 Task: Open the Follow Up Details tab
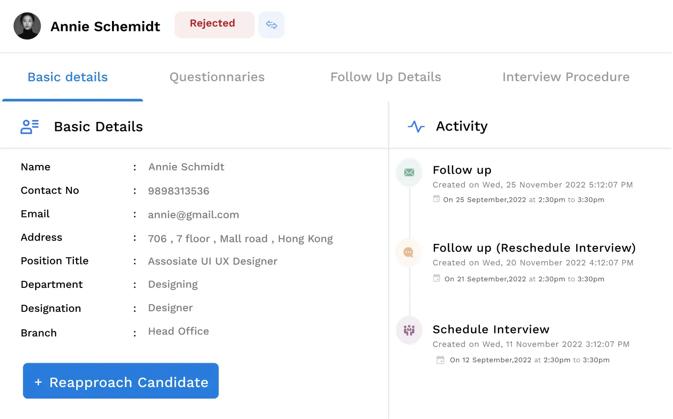tap(386, 77)
